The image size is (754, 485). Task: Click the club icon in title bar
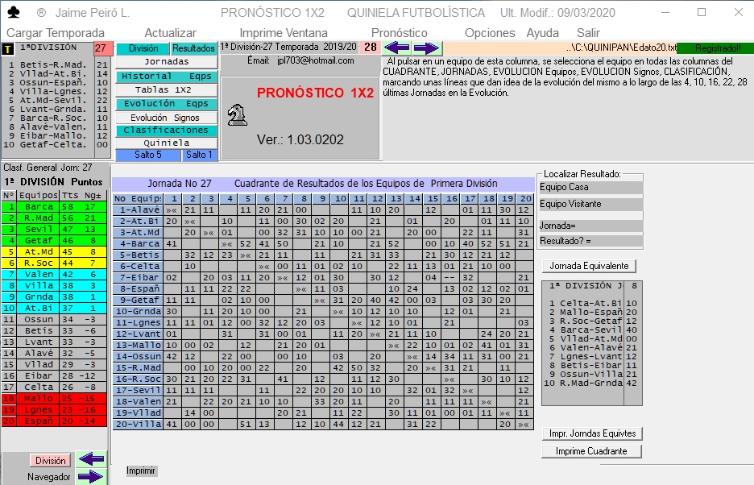click(x=14, y=13)
